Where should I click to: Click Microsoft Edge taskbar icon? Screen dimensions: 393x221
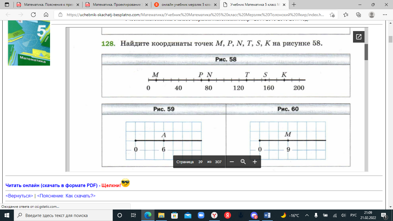click(x=148, y=215)
